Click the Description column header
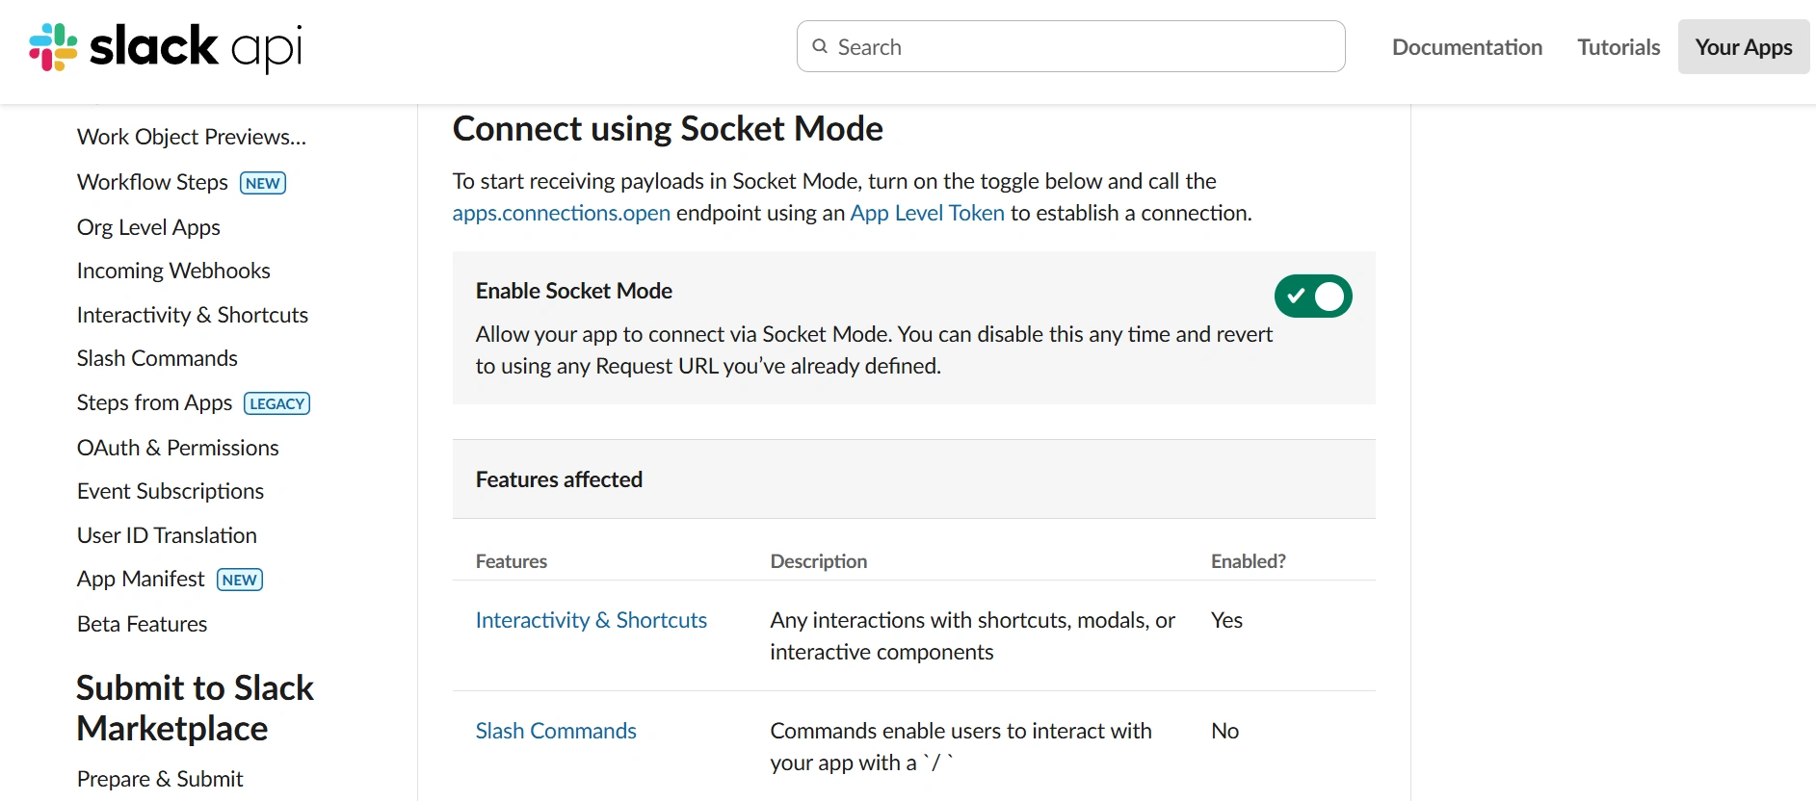Screen dimensions: 1816x801 click(x=819, y=561)
